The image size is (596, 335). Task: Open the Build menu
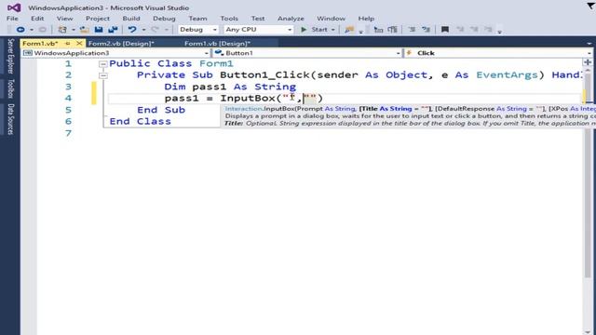[x=131, y=19]
